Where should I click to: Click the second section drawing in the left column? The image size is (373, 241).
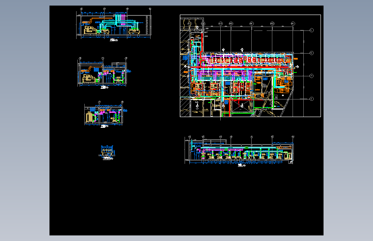(x=104, y=73)
